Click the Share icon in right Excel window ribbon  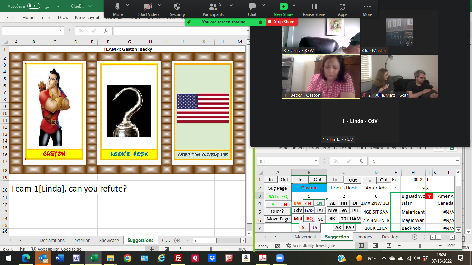pyautogui.click(x=452, y=148)
